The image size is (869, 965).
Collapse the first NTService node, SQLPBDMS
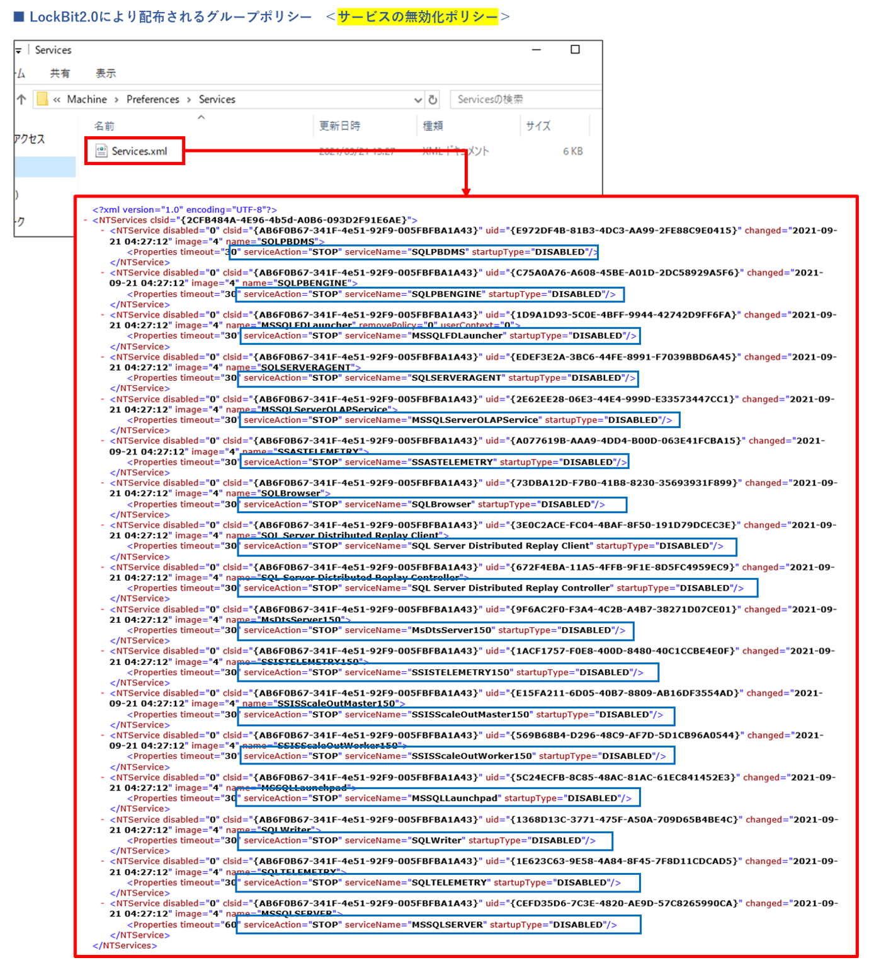click(103, 231)
